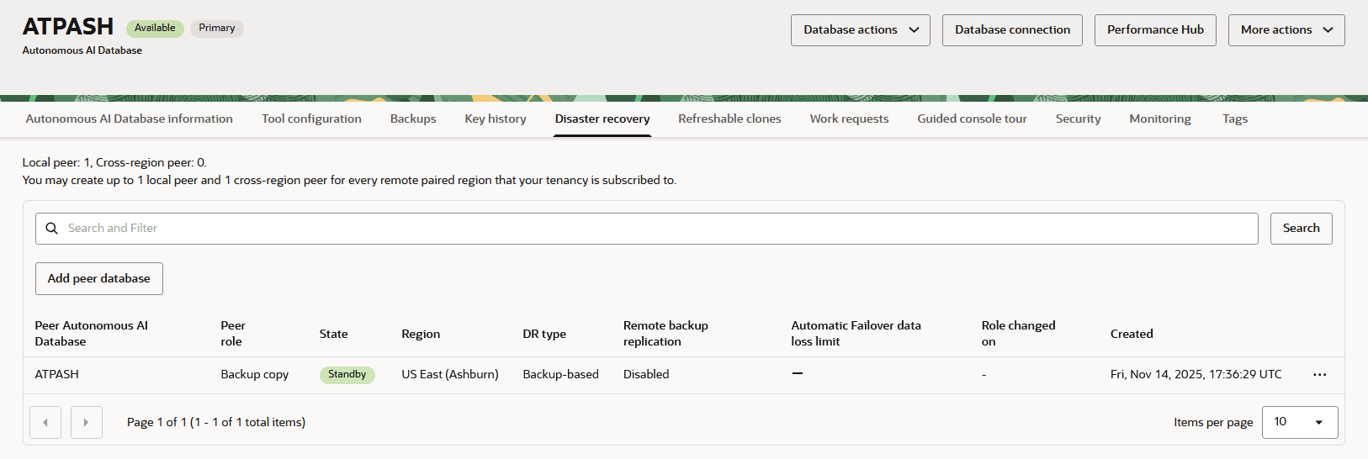Open the Items per page selector
The height and width of the screenshot is (459, 1368).
tap(1300, 422)
